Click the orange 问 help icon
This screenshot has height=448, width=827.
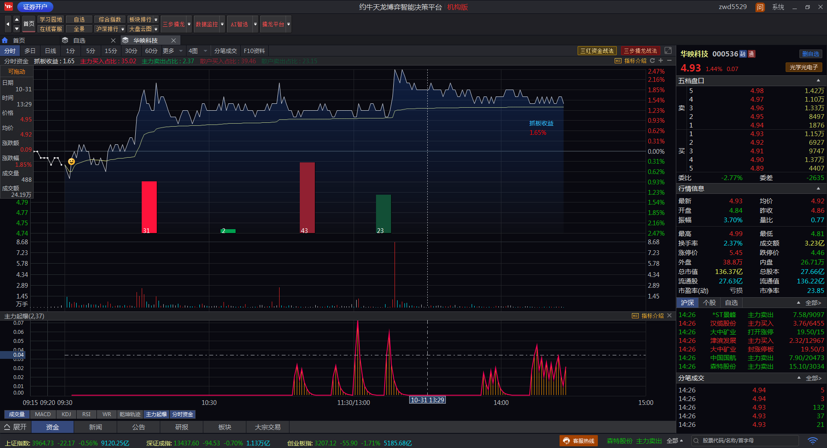point(760,7)
